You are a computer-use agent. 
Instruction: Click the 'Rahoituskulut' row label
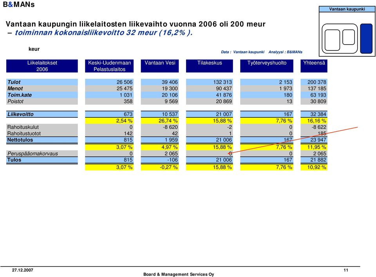coord(23,127)
